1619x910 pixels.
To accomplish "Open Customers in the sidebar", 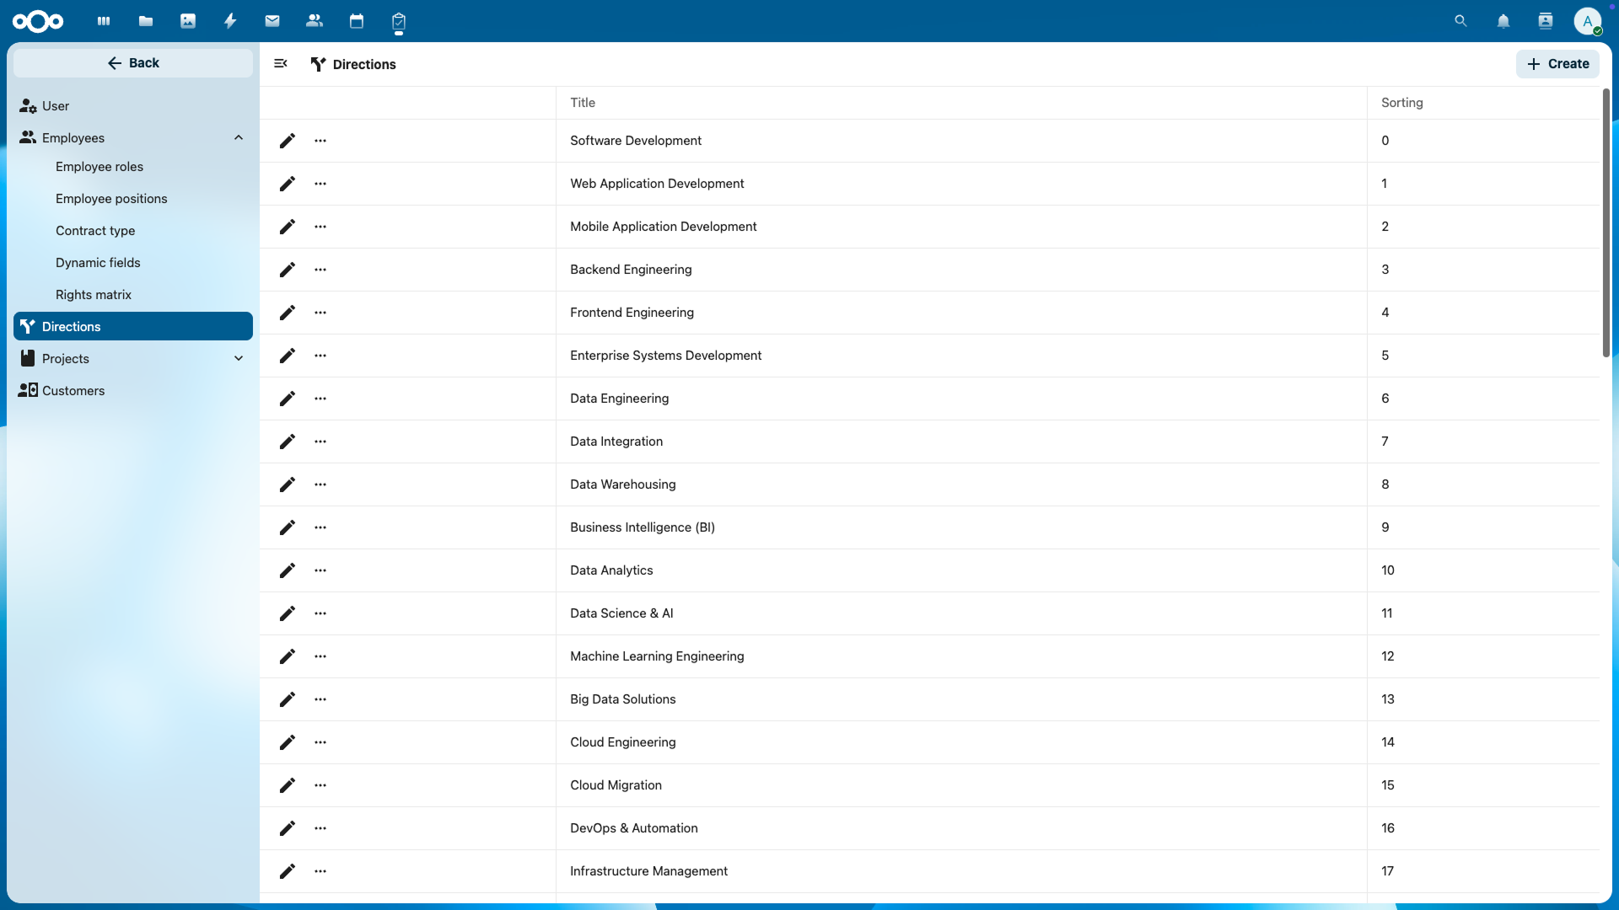I will [x=73, y=391].
